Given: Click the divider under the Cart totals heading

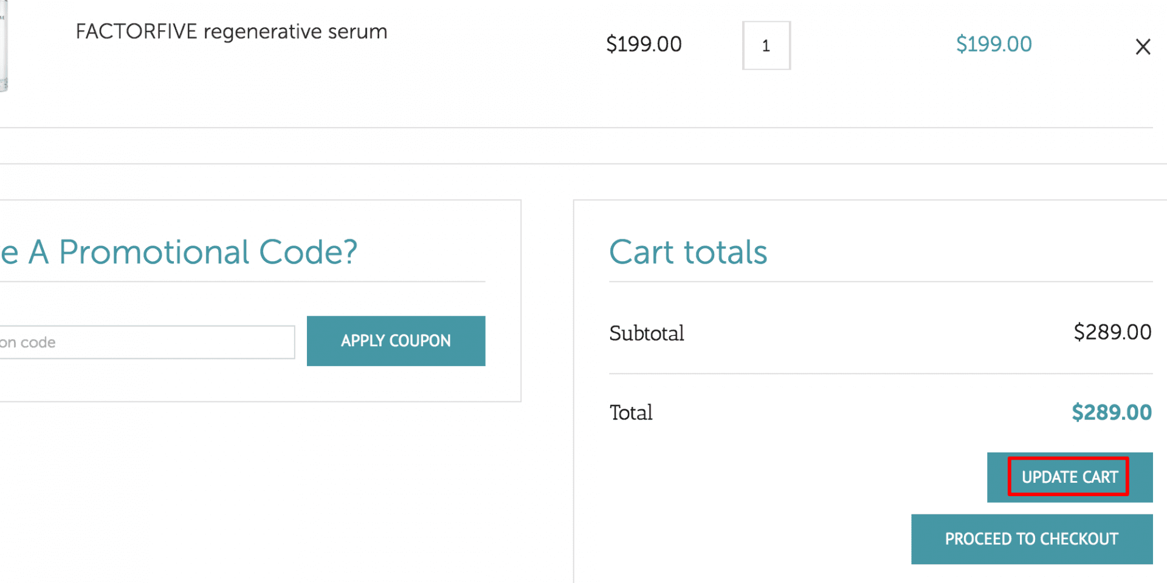Looking at the screenshot, I should [881, 281].
